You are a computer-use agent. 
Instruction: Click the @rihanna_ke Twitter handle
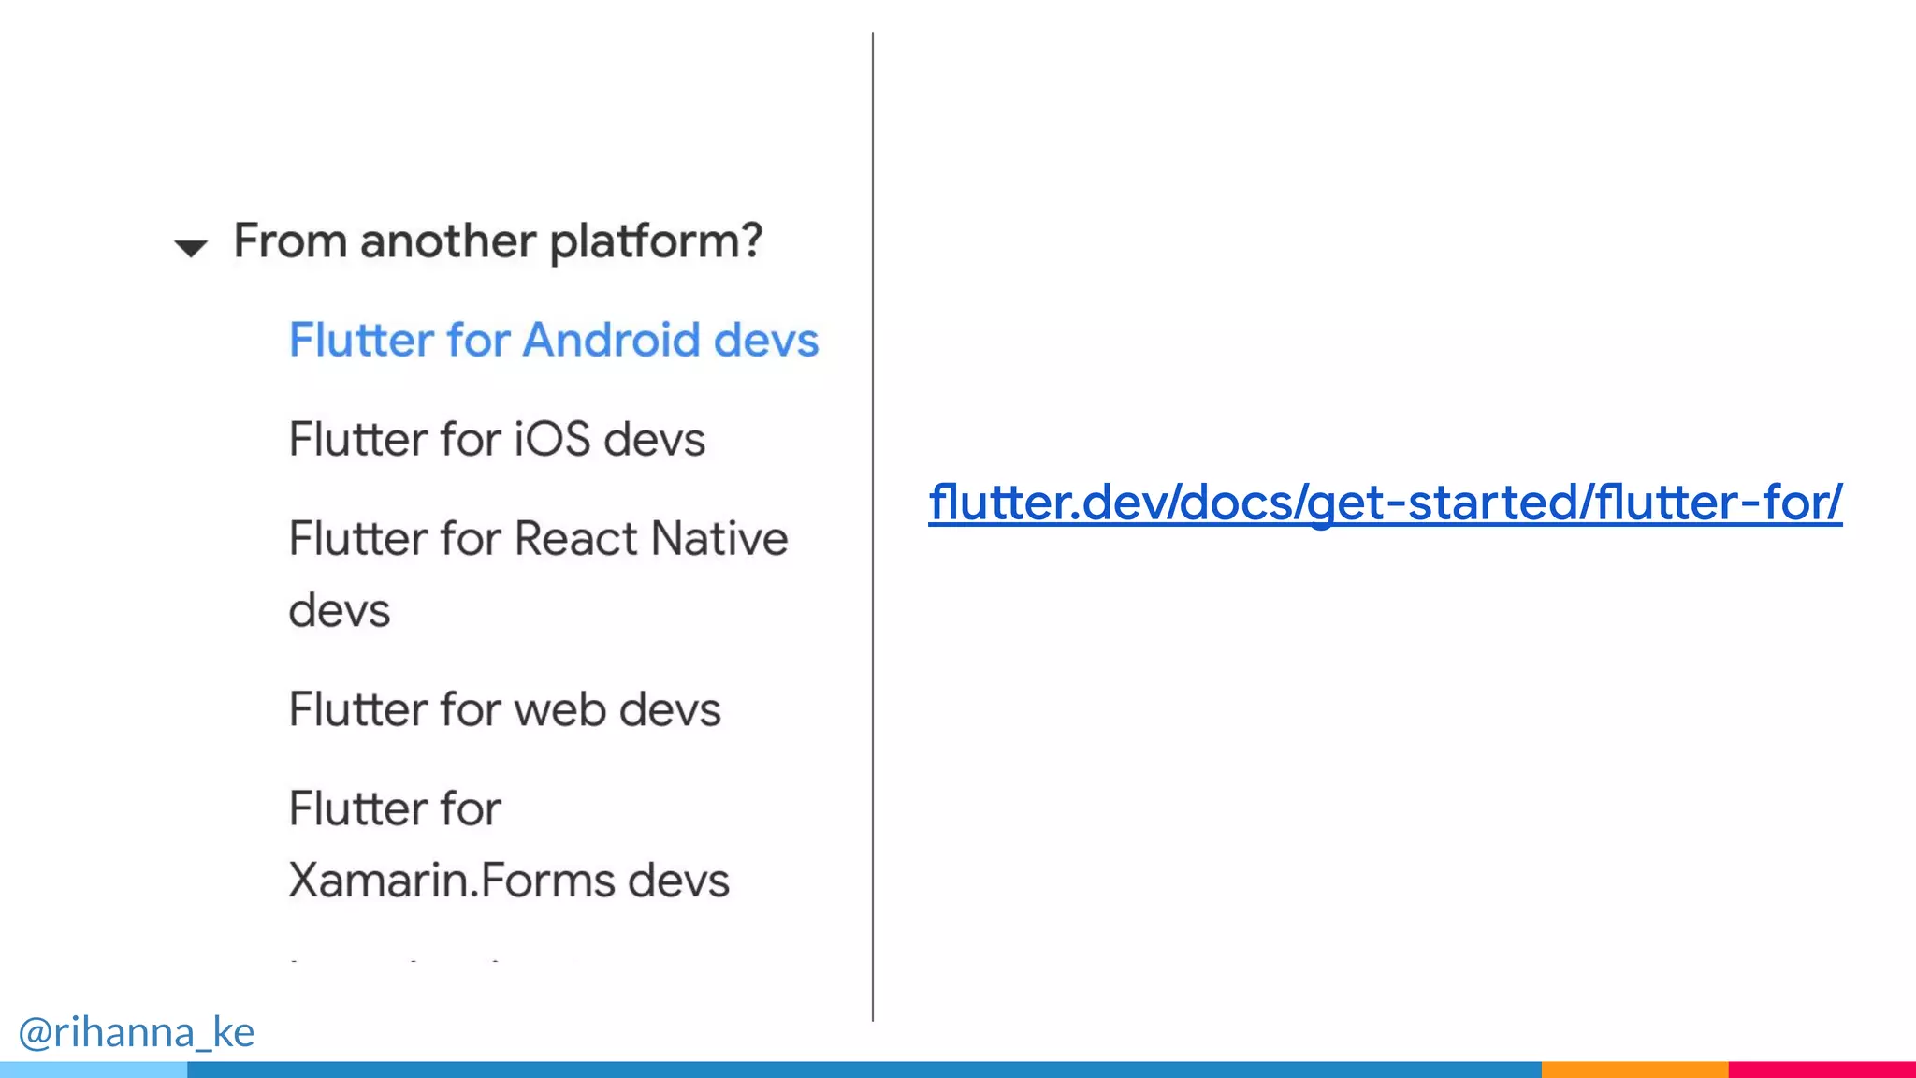[137, 1032]
